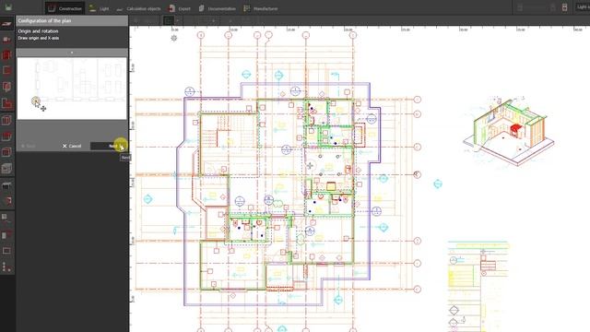Image resolution: width=590 pixels, height=332 pixels.
Task: Click the isometric 3D building drawing
Action: [508, 130]
